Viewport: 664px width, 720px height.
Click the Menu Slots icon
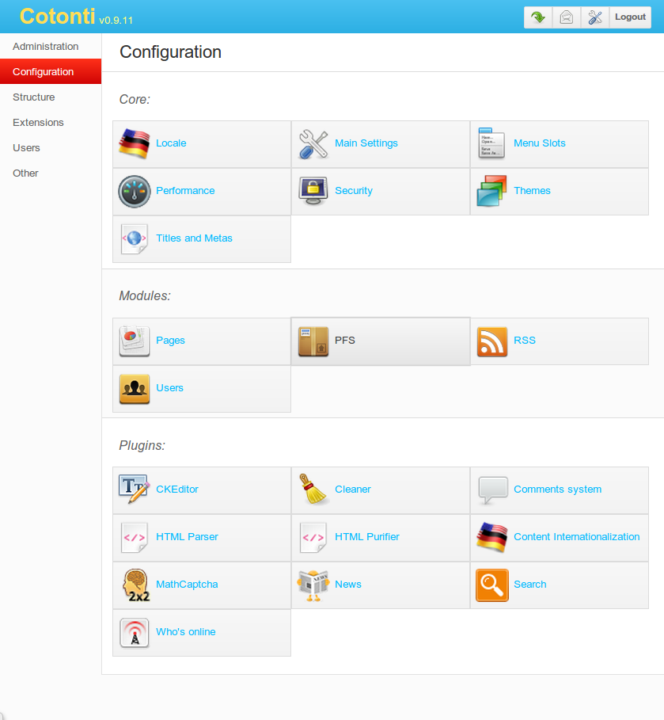[x=491, y=143]
